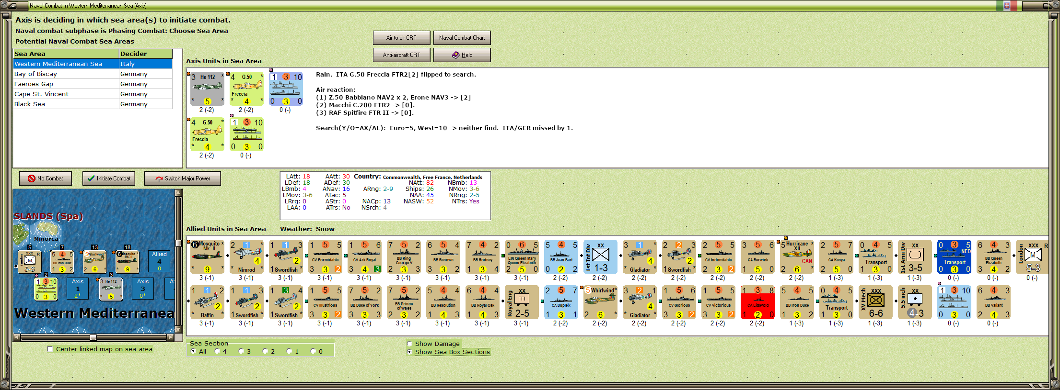Choose sea section 3 radio button
Screen dimensions: 1060x390
pos(241,351)
